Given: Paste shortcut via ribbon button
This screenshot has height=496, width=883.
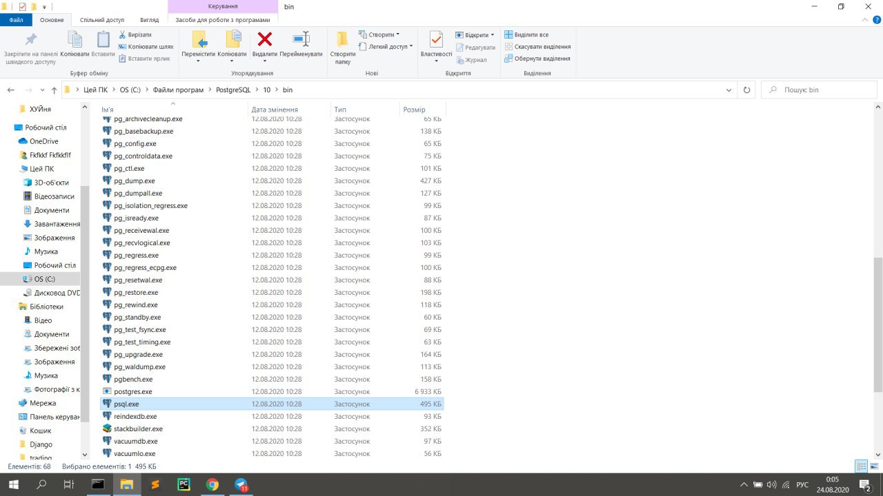Looking at the screenshot, I should (144, 59).
